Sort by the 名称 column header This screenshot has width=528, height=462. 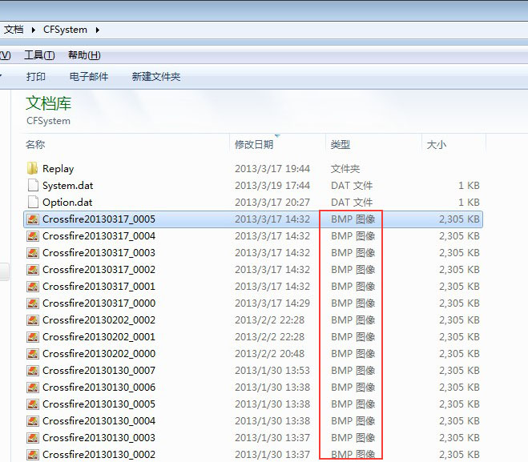(35, 144)
